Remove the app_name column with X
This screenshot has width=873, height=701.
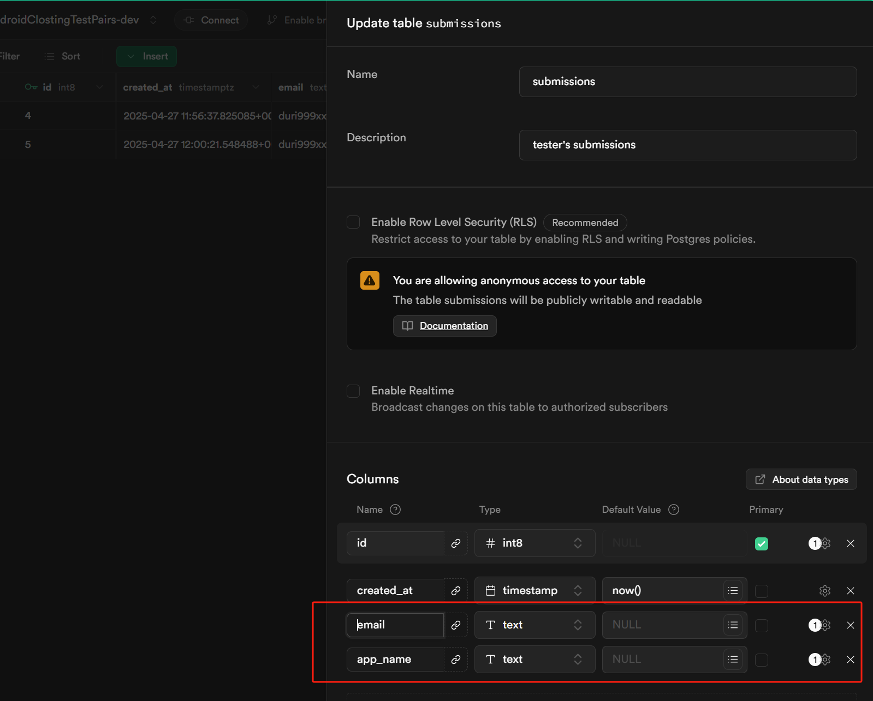pos(851,660)
